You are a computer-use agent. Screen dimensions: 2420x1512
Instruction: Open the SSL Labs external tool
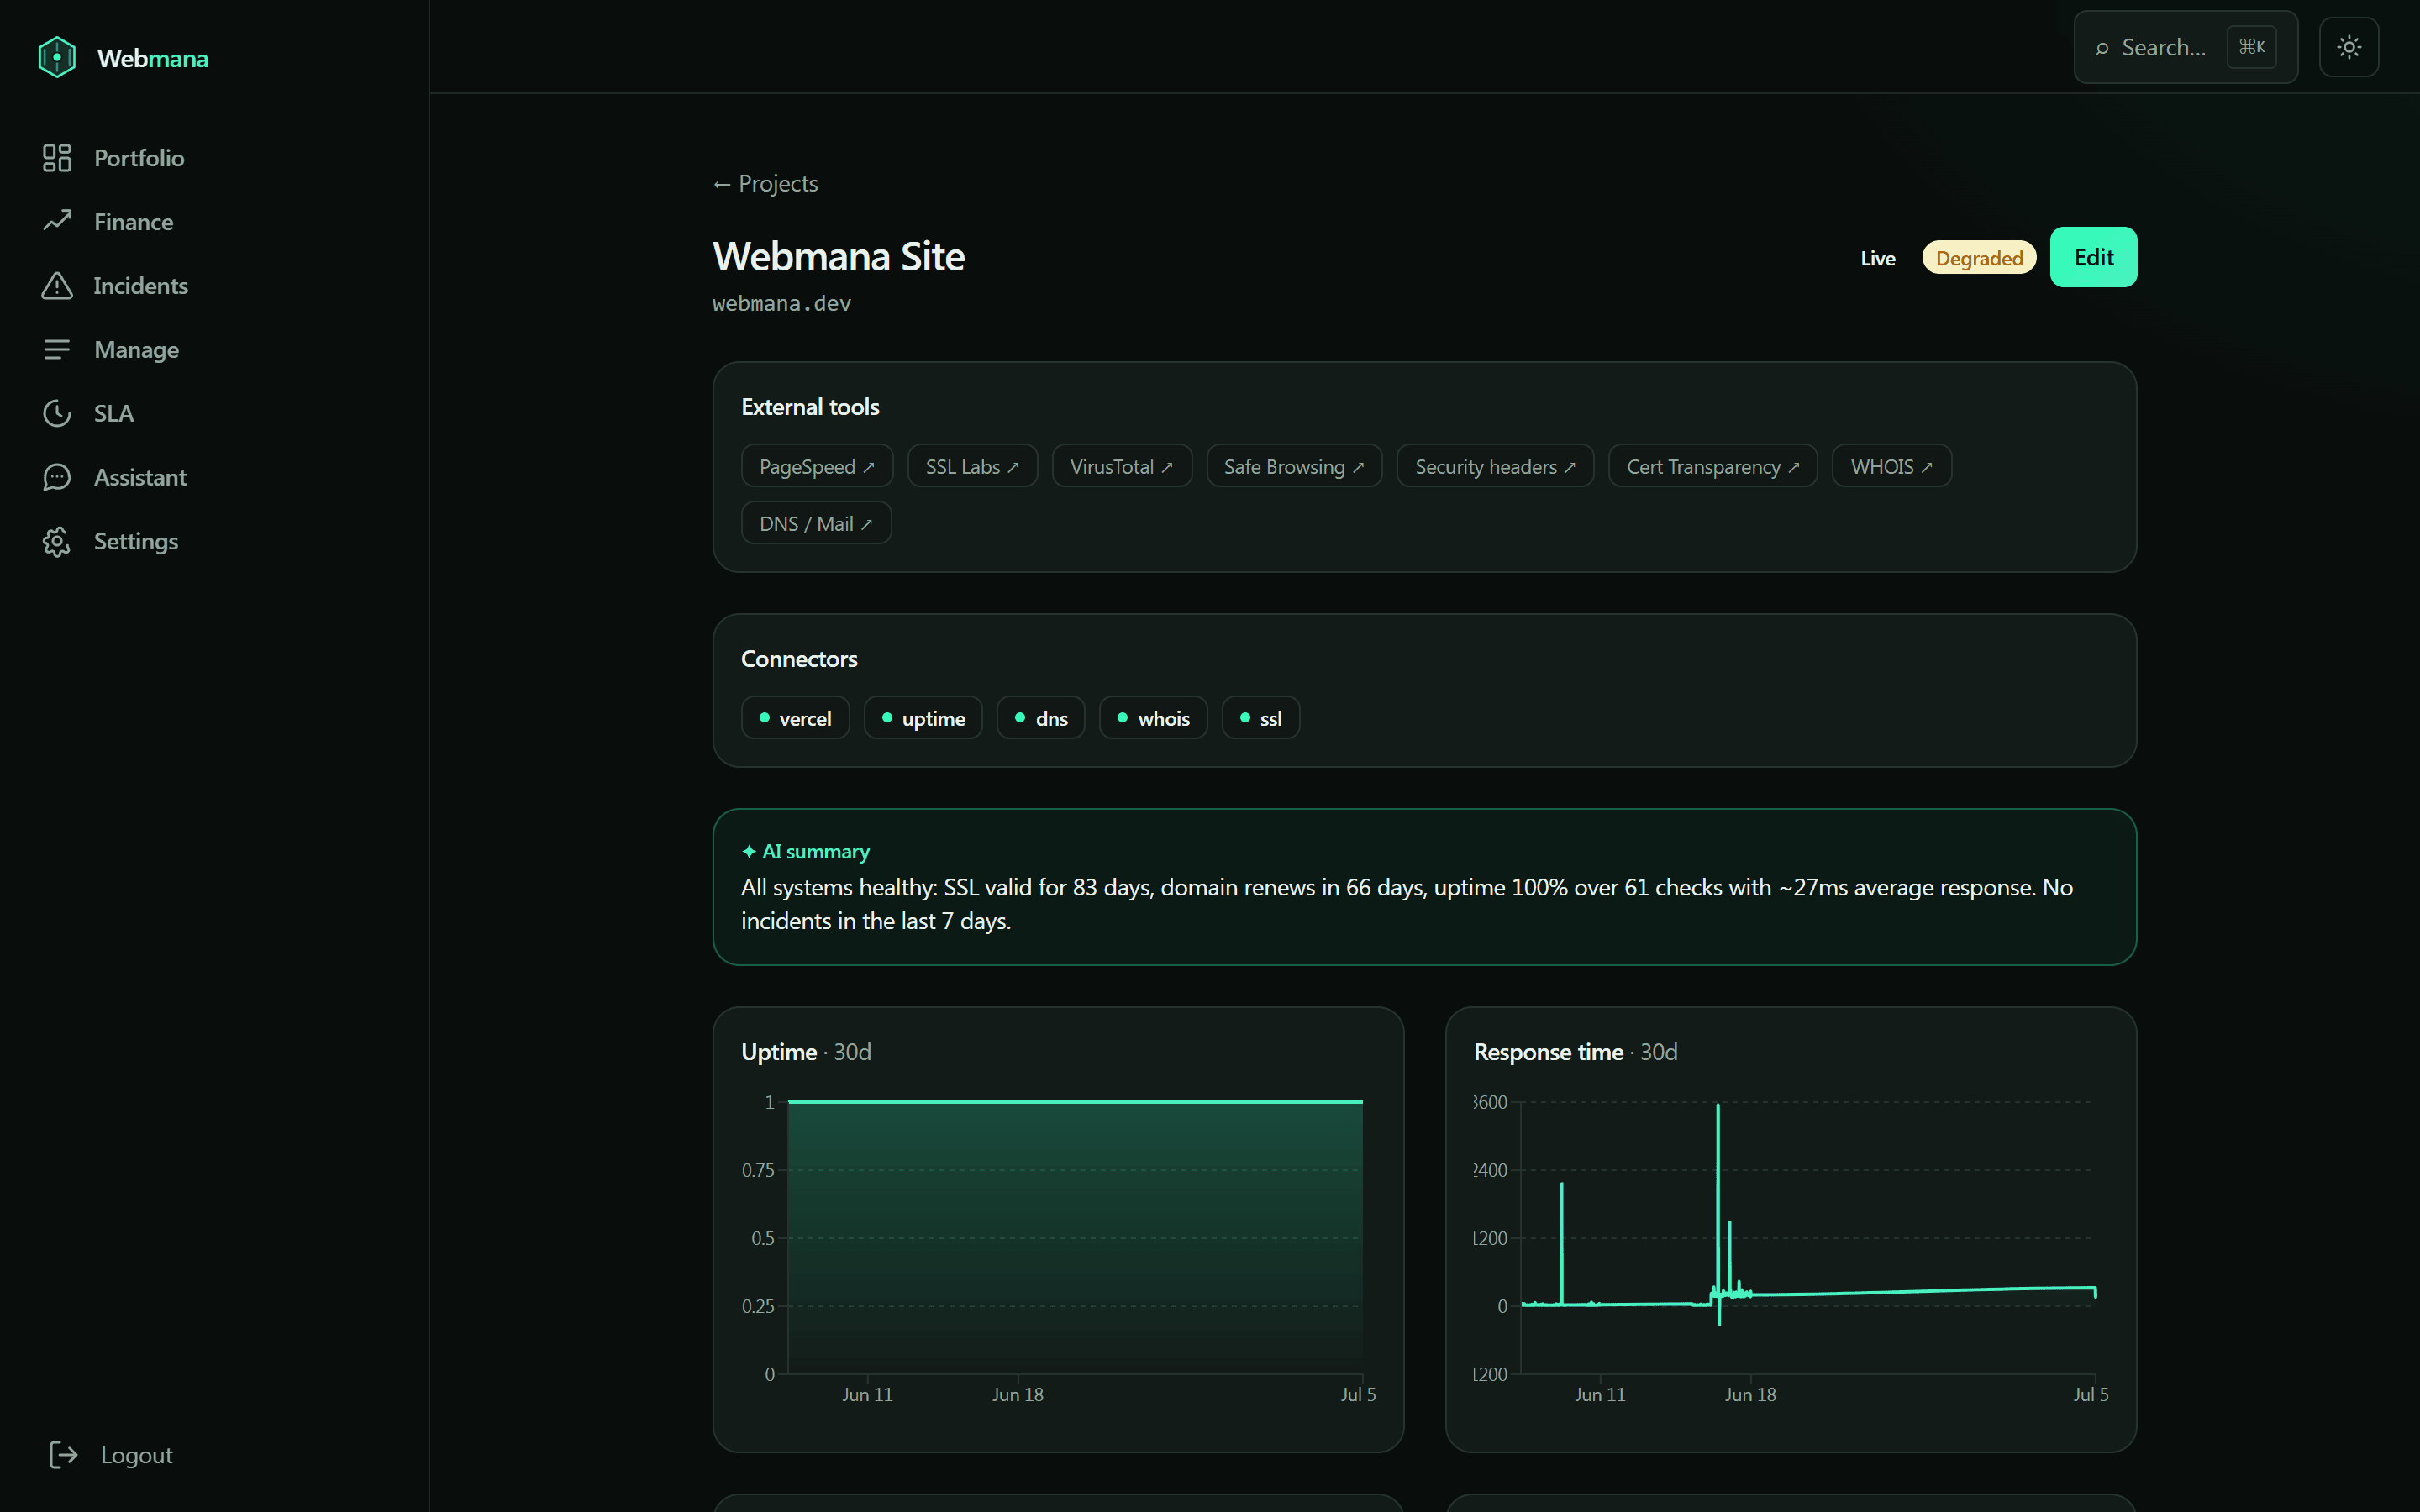coord(971,466)
